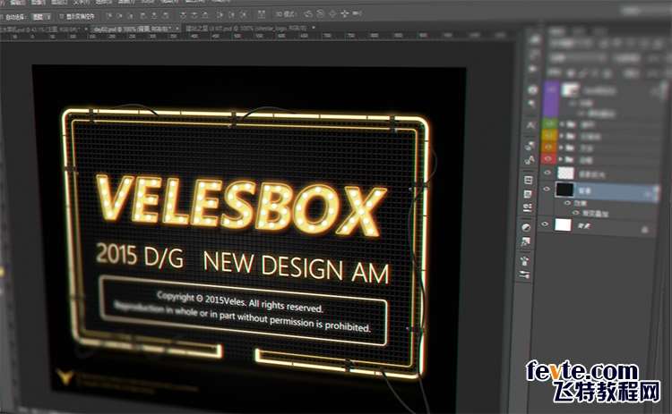672x414 pixels.
Task: Close the active middle document tab
Action: pos(177,29)
